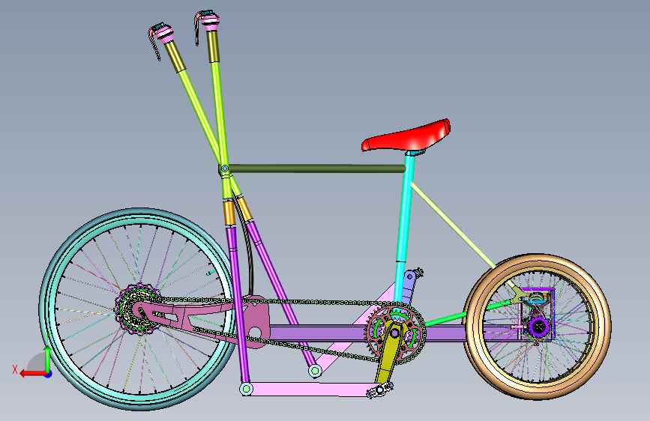Image resolution: width=650 pixels, height=421 pixels.
Task: Click the round joint at diagonal purple tube end
Action: click(x=315, y=371)
